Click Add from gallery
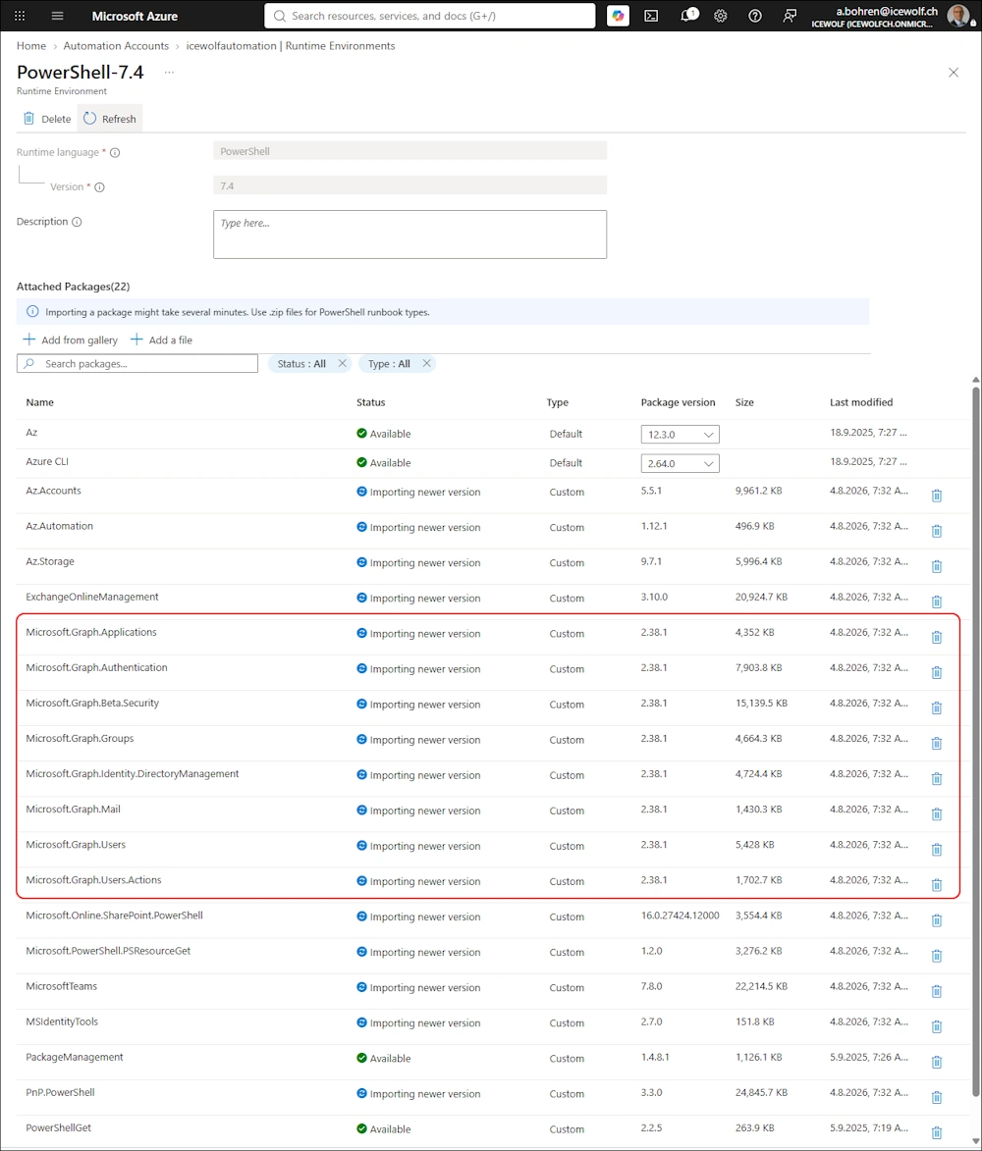 [x=71, y=340]
